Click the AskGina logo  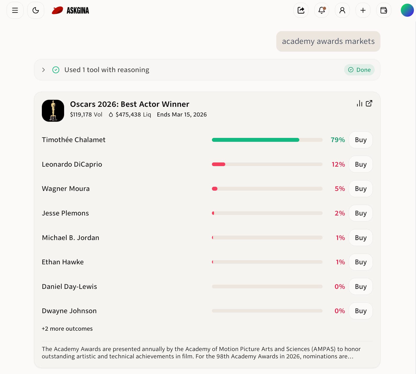[70, 10]
